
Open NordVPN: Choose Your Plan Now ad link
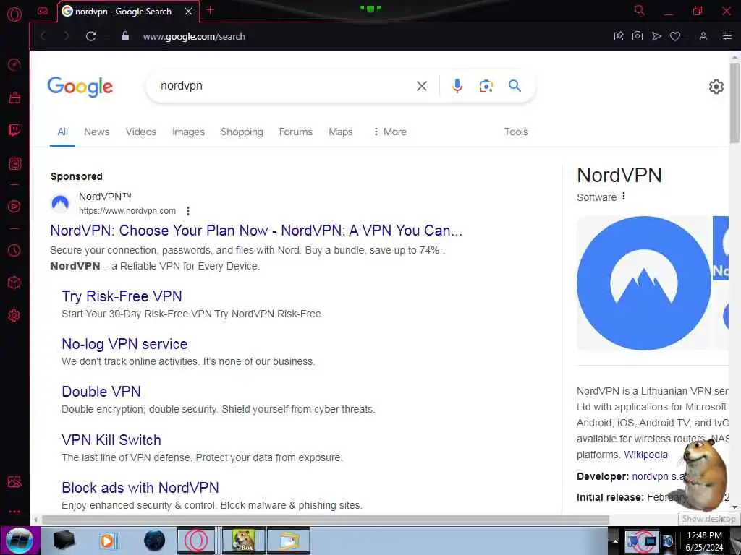coord(256,231)
